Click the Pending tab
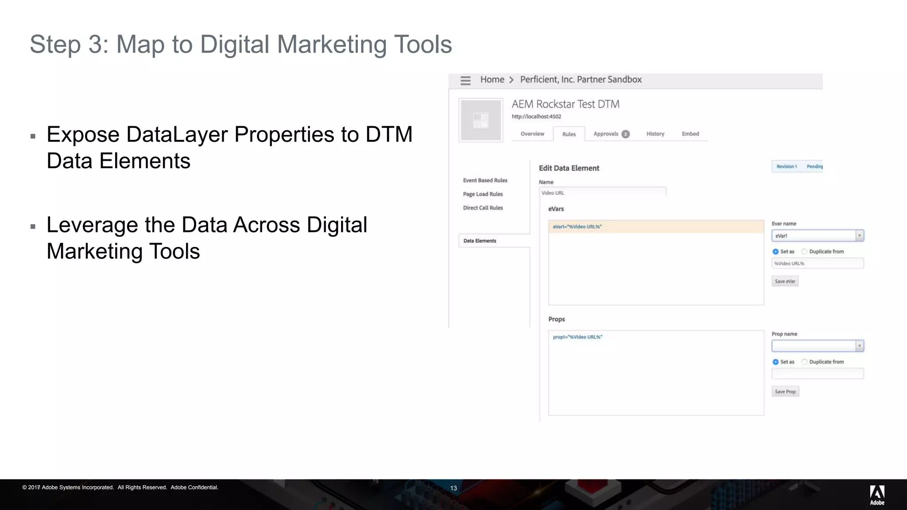The height and width of the screenshot is (510, 907). tap(814, 166)
